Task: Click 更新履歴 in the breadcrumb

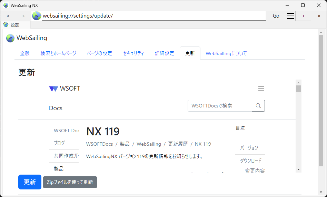Action: click(x=178, y=144)
